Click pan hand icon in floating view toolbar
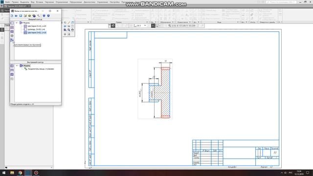Screen dimensions: 313x176 [72, 30]
